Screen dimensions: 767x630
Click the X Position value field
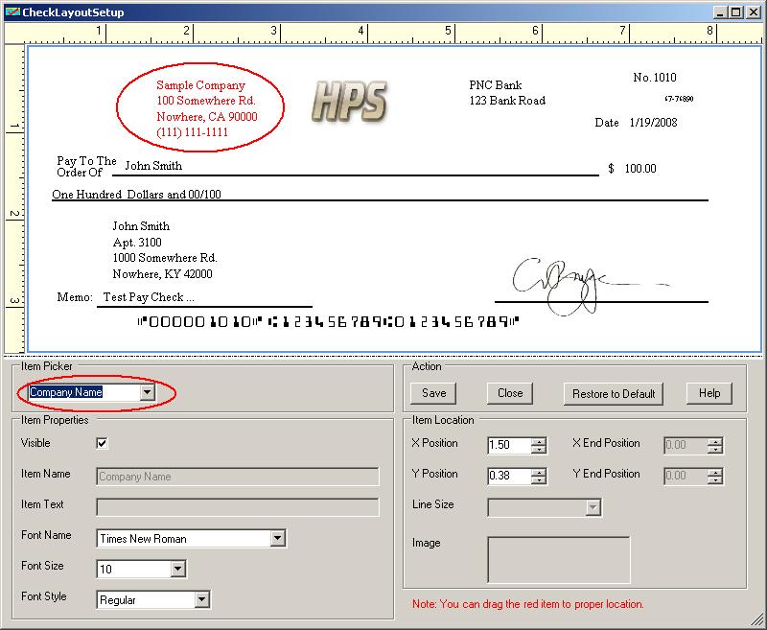point(508,445)
